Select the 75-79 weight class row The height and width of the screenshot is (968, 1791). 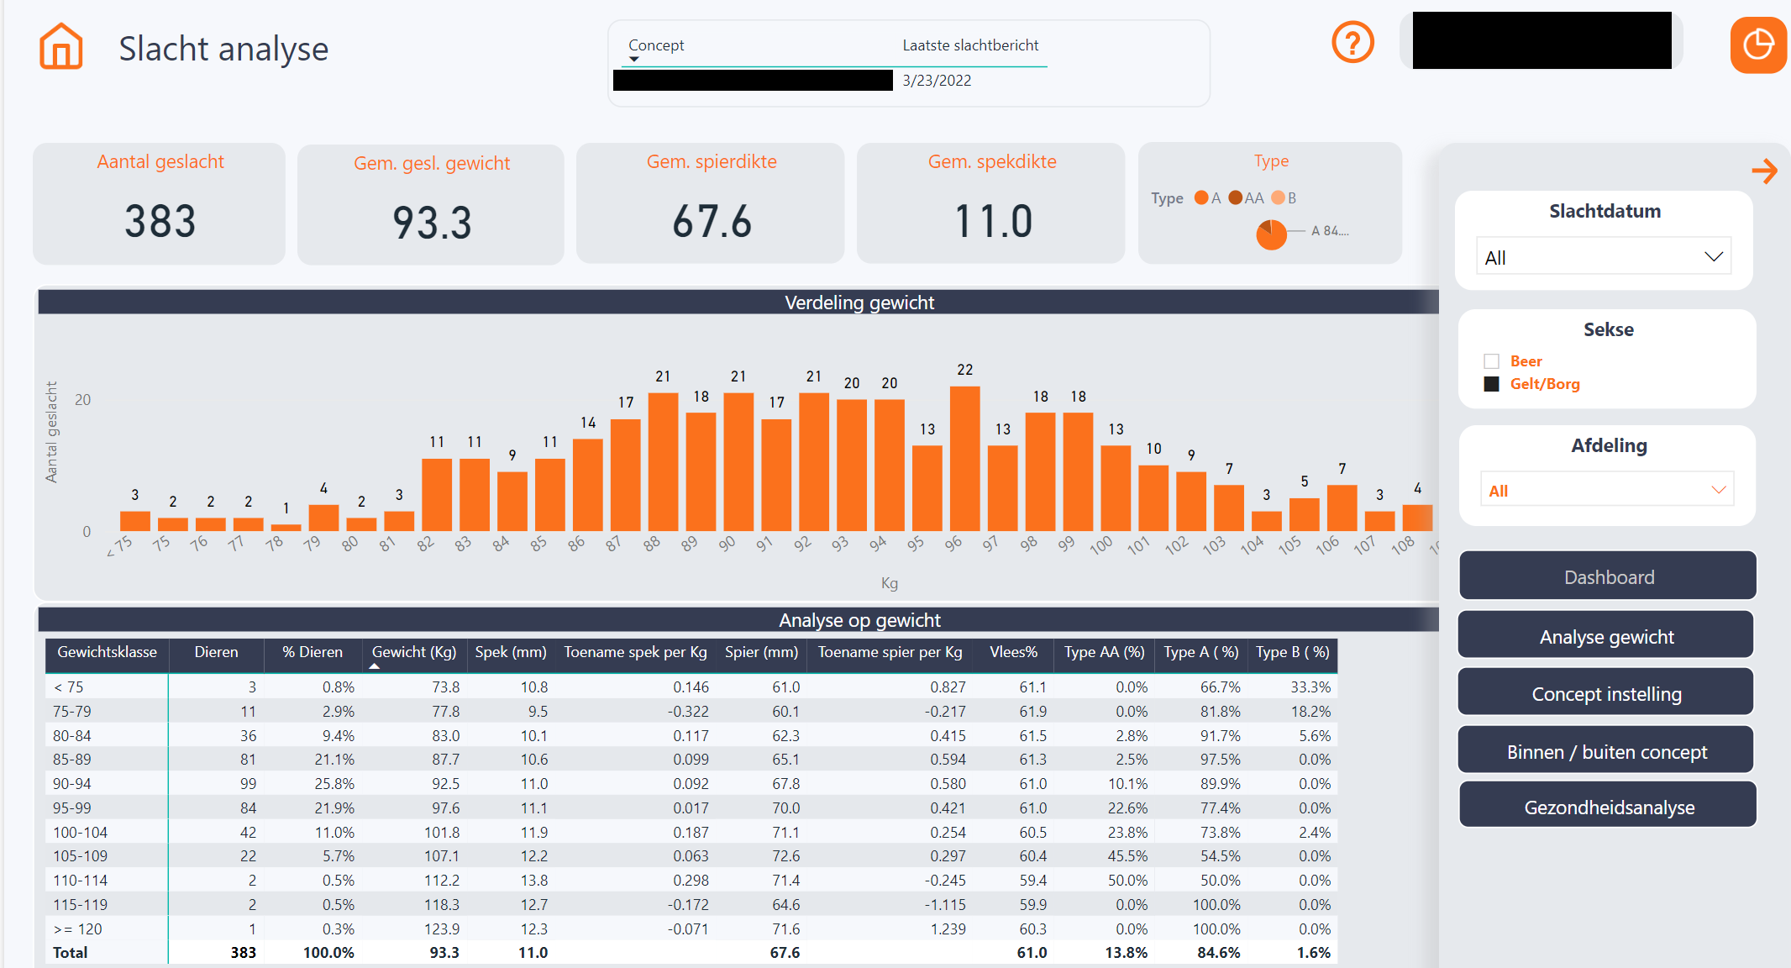pyautogui.click(x=691, y=711)
